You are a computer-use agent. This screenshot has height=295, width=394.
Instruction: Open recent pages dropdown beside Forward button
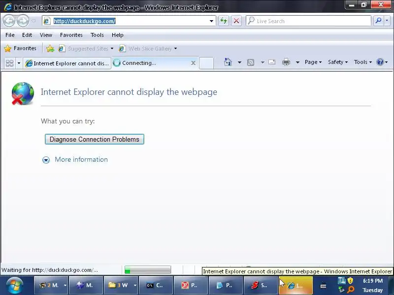(x=33, y=21)
